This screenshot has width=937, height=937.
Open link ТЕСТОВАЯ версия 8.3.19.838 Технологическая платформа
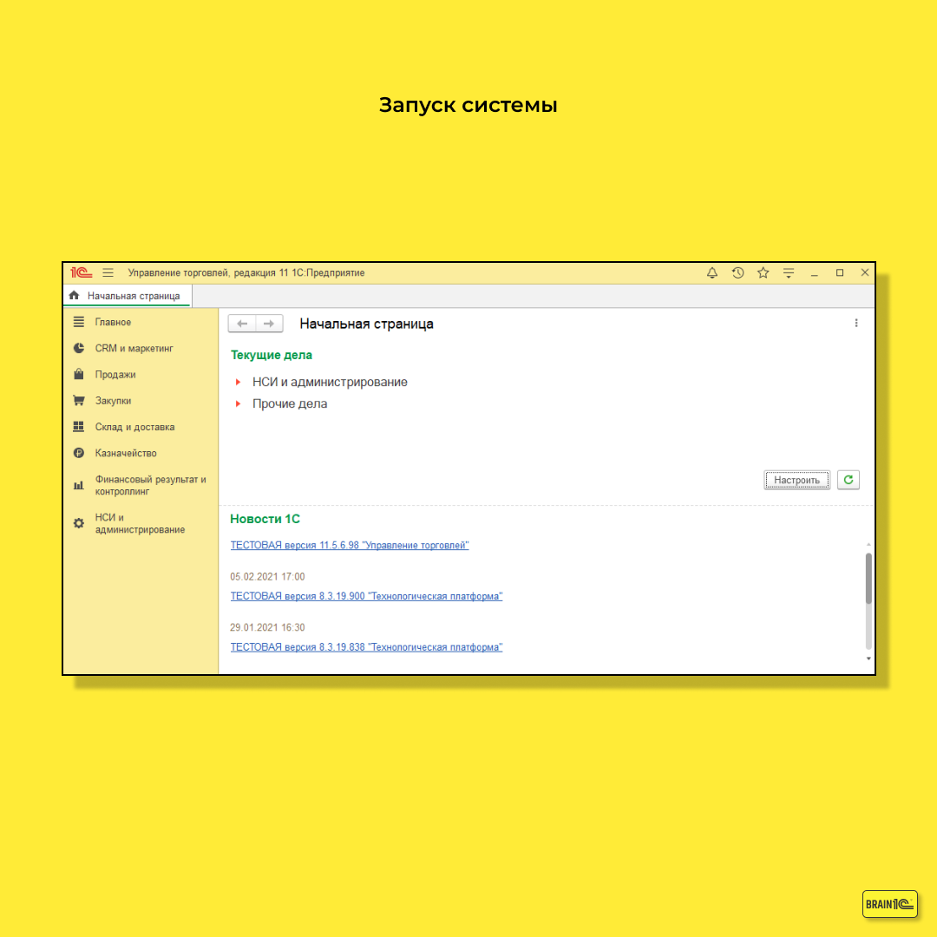(x=366, y=646)
